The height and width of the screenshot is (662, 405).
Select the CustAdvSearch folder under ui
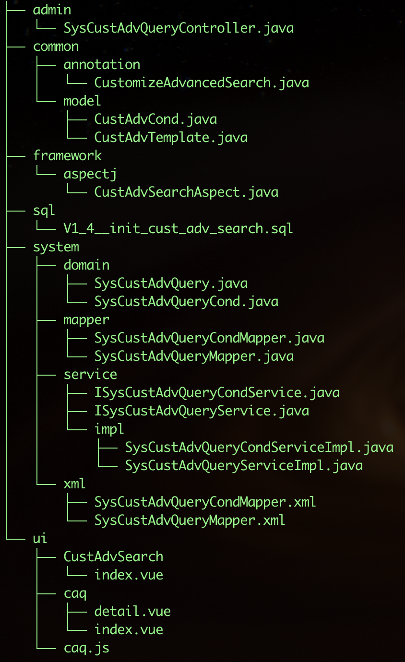[x=113, y=557]
